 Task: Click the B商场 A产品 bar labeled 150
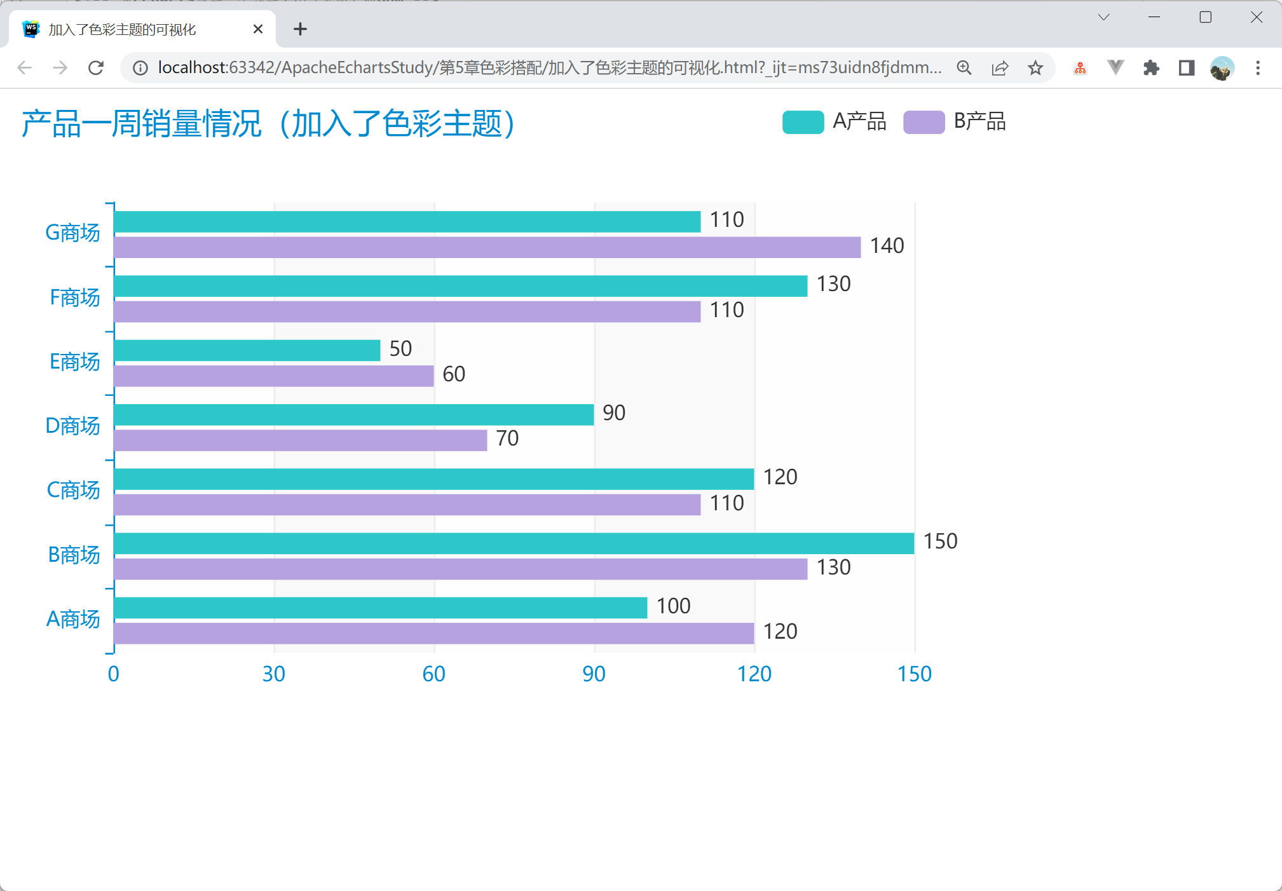click(x=514, y=543)
